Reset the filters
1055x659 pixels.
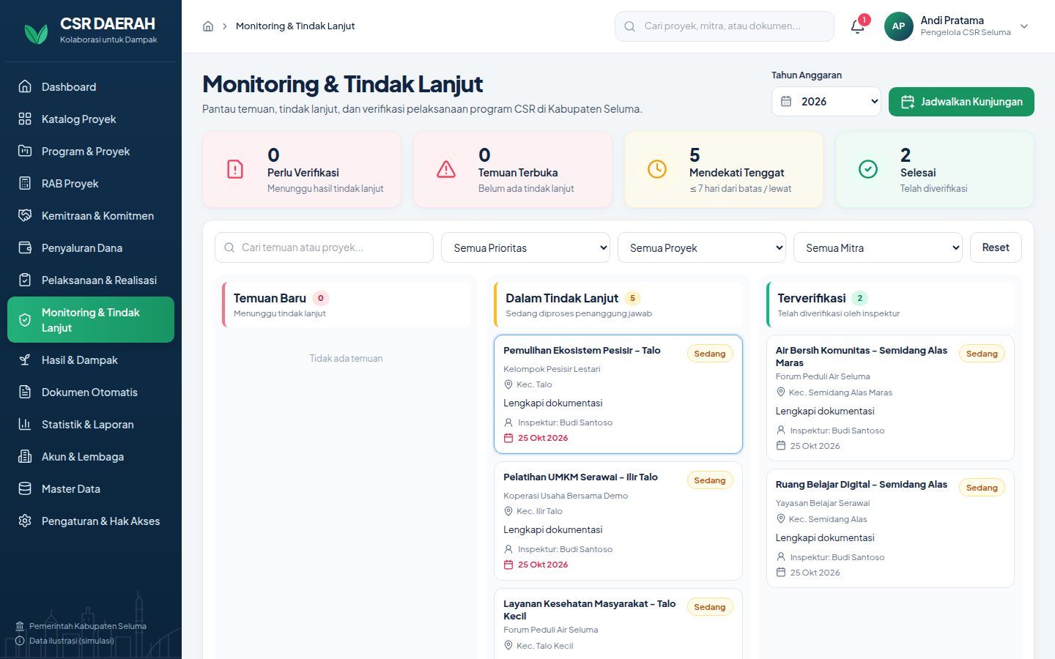[x=996, y=247]
